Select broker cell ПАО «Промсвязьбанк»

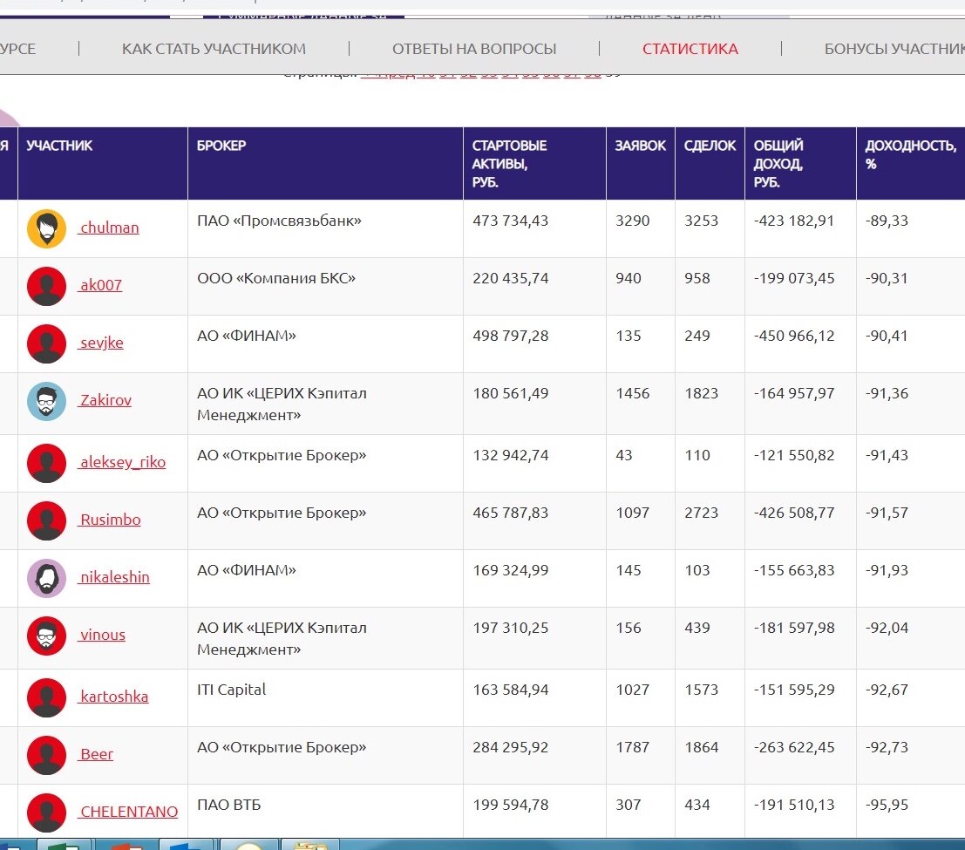(x=279, y=221)
